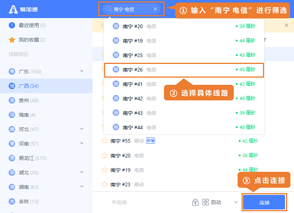Select 黑龙江 (515) region
Viewport: 294px width, 213px height.
pos(46,158)
